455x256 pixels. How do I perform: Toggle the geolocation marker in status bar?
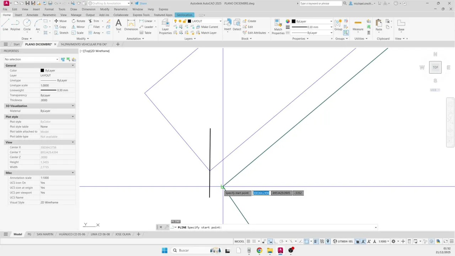[x=328, y=241]
